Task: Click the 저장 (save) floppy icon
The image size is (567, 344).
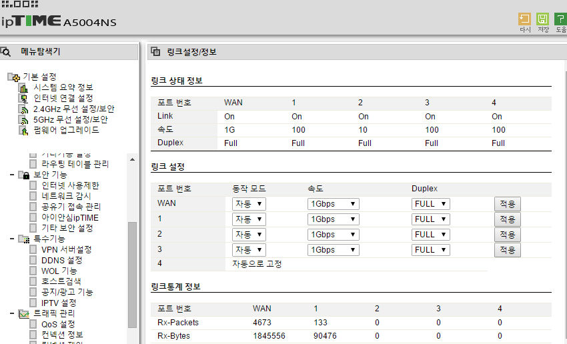Action: [x=543, y=19]
